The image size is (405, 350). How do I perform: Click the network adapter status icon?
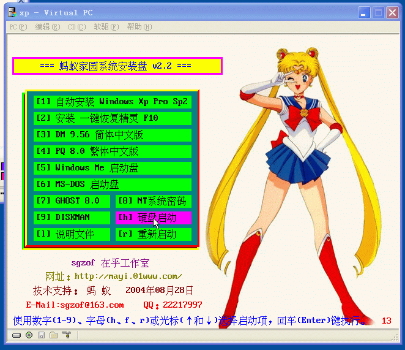tap(67, 335)
